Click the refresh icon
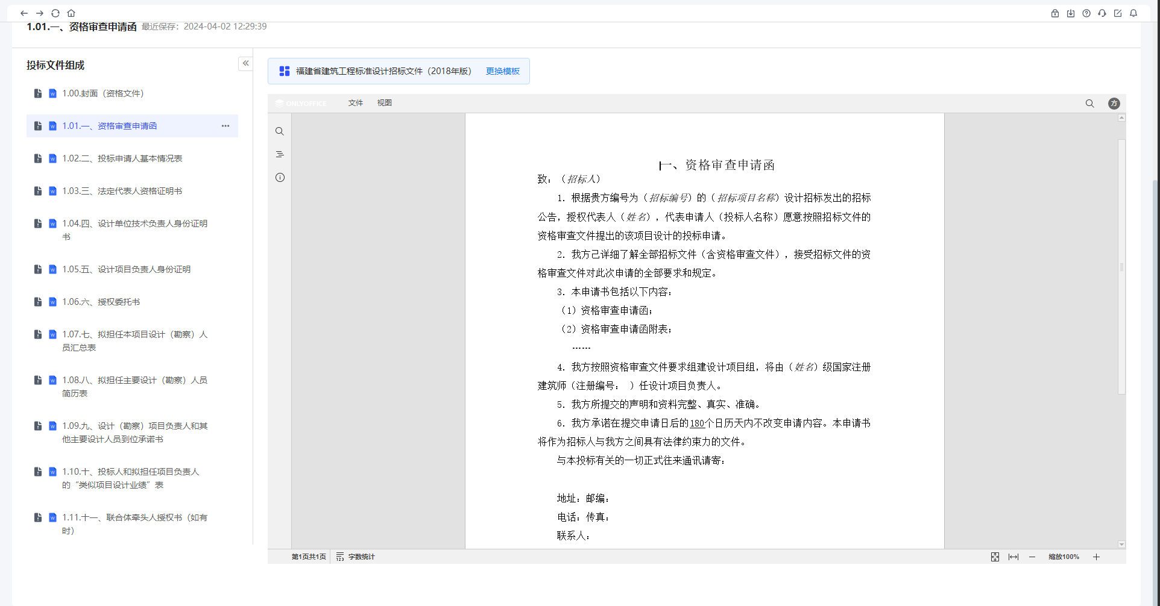Screen dimensions: 1160x606 pyautogui.click(x=55, y=13)
